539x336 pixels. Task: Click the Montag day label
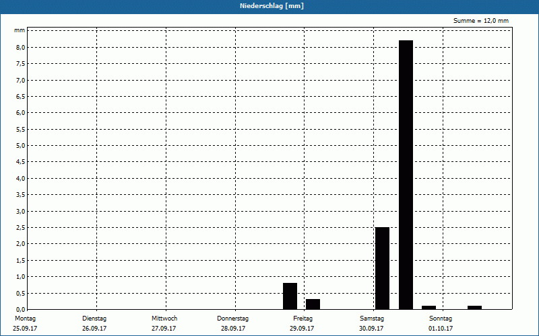[x=25, y=319]
